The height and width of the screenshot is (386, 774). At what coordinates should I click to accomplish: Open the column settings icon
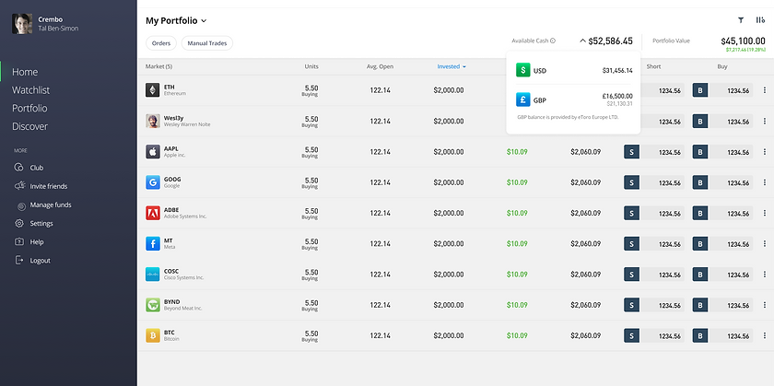click(x=760, y=19)
